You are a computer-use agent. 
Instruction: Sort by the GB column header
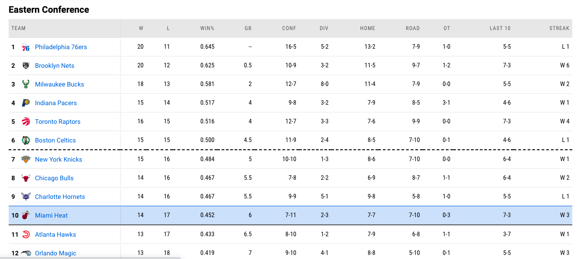[248, 28]
